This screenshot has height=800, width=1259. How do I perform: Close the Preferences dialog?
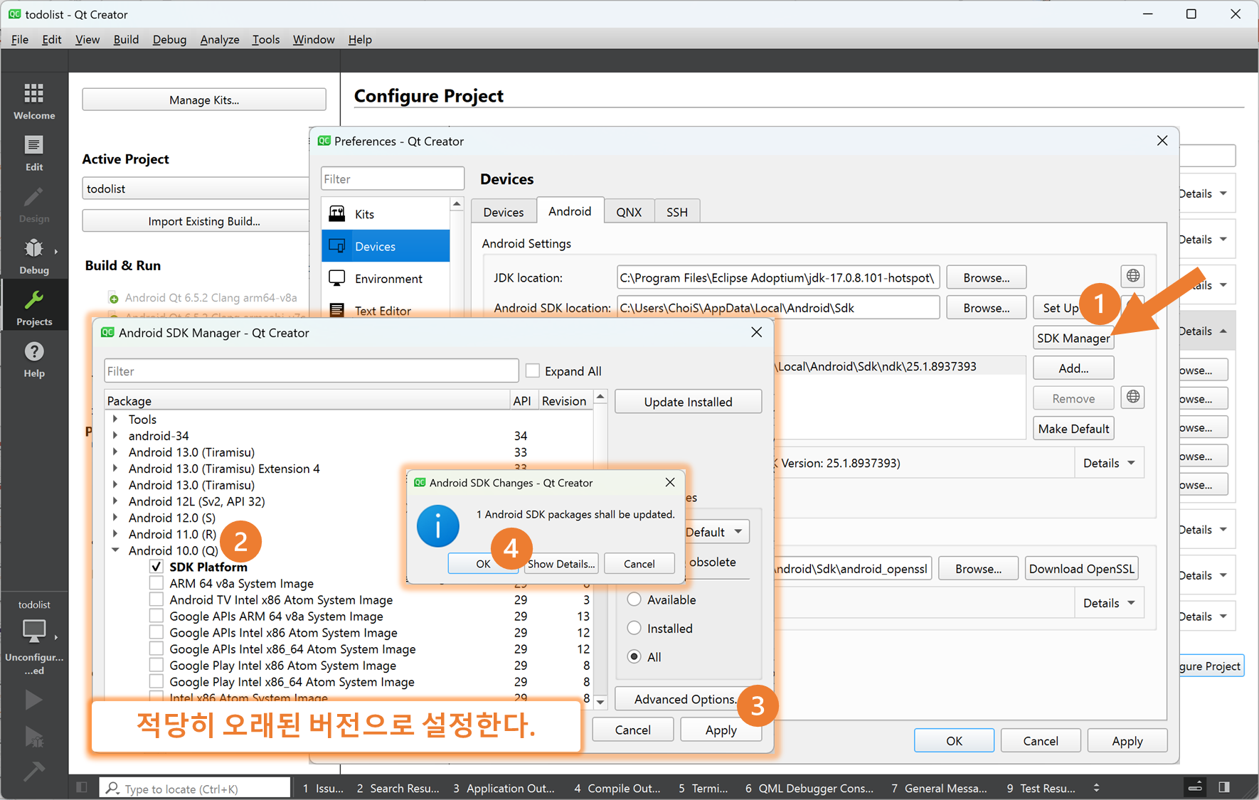click(x=1162, y=141)
